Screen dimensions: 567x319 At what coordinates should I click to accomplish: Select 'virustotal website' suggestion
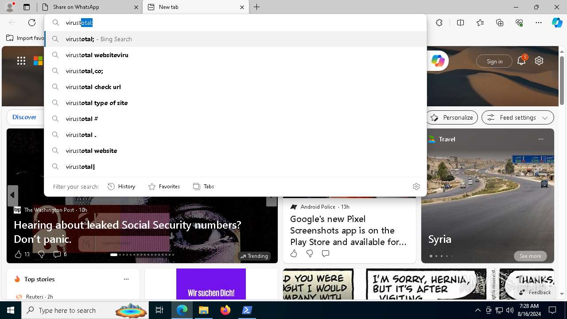(235, 151)
